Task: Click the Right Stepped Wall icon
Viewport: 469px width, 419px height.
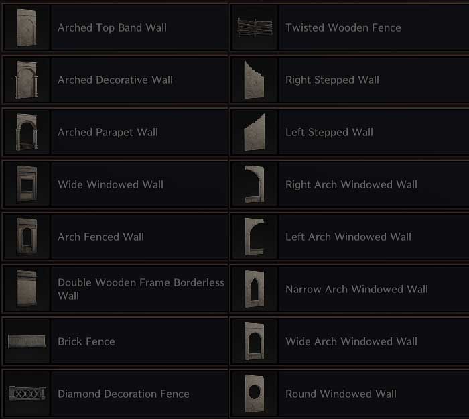Action: click(x=254, y=80)
